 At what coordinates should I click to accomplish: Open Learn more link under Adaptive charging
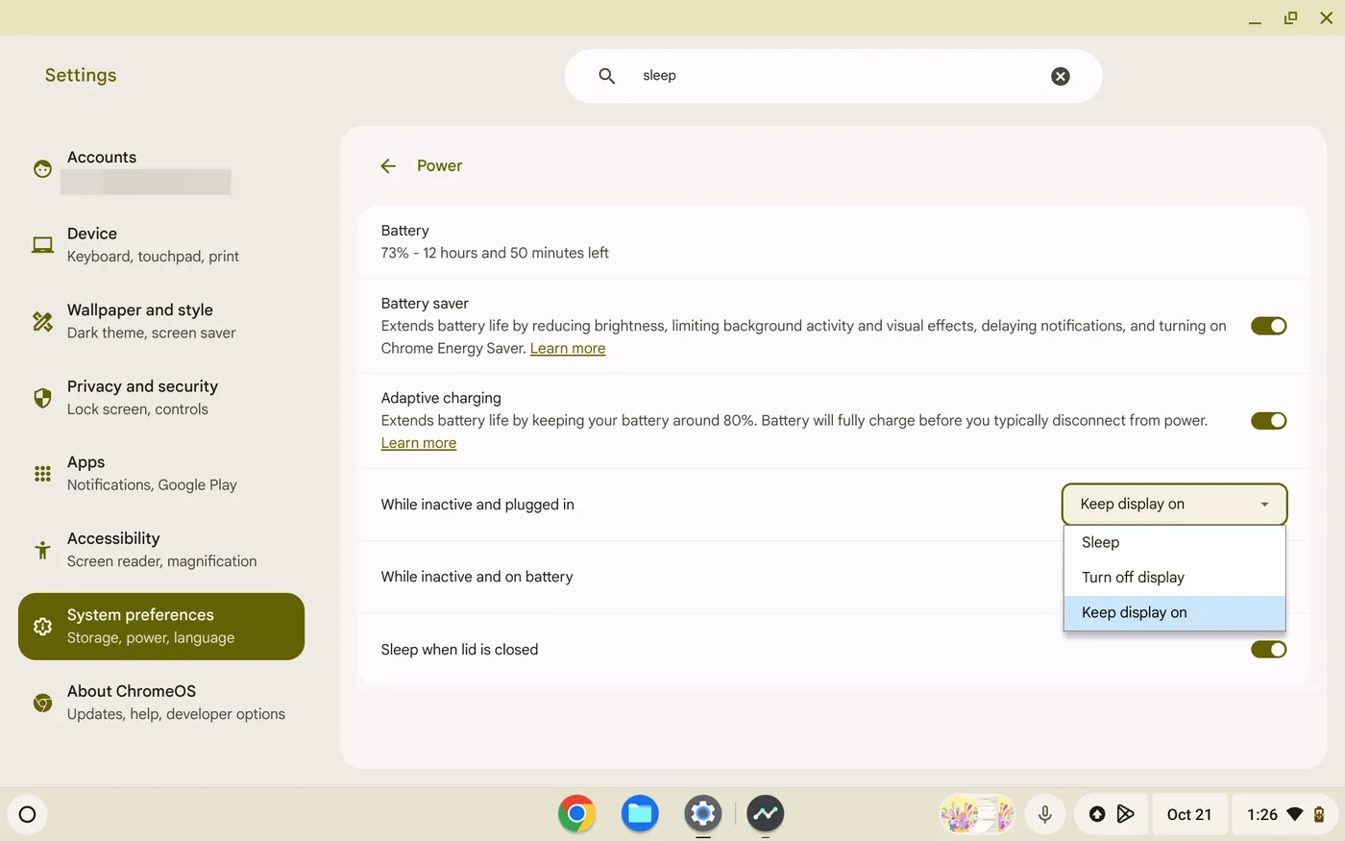[419, 443]
